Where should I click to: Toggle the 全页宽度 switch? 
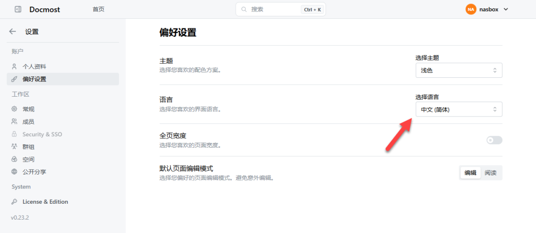(x=494, y=140)
